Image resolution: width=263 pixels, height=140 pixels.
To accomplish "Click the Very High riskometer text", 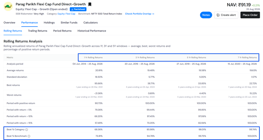I will coord(39,14).
